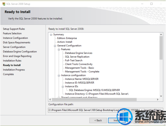
Task: Select Management Tools - Complete row
Action: click(82, 72)
